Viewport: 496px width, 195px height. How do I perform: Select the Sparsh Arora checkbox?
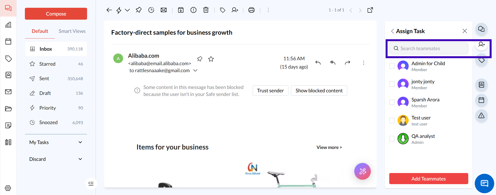392,102
